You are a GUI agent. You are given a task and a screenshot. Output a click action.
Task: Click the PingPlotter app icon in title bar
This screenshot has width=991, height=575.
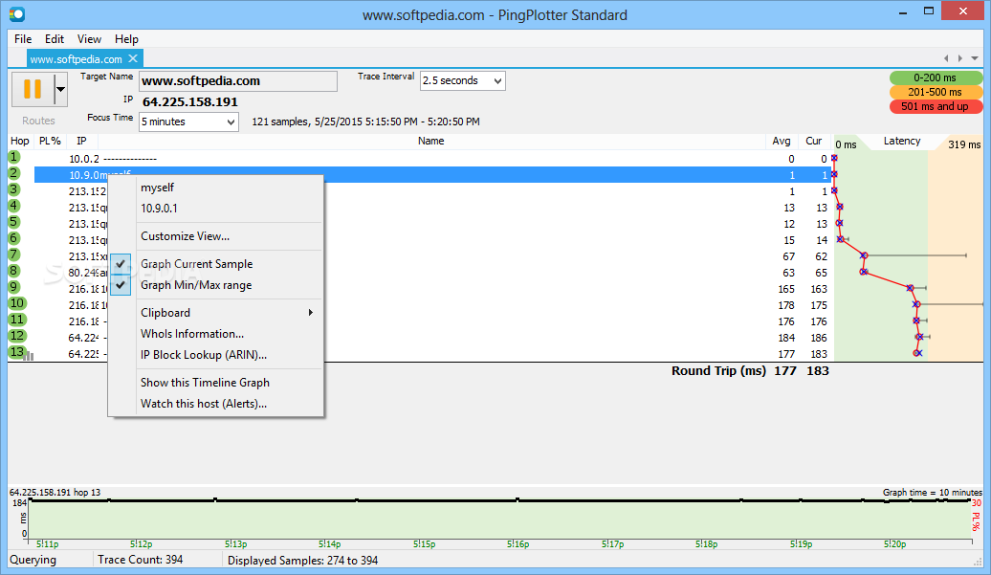click(x=17, y=13)
